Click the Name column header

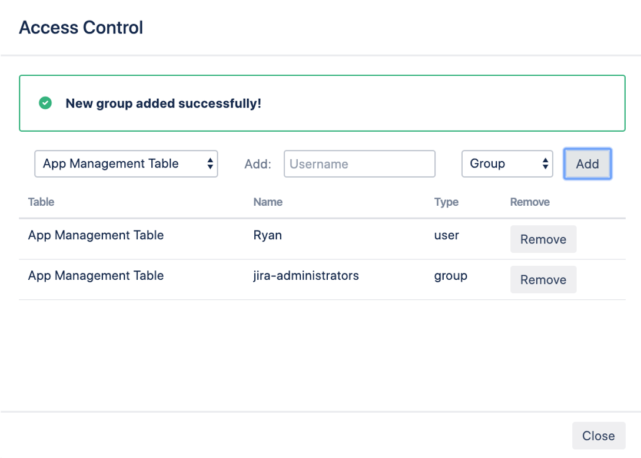[268, 202]
